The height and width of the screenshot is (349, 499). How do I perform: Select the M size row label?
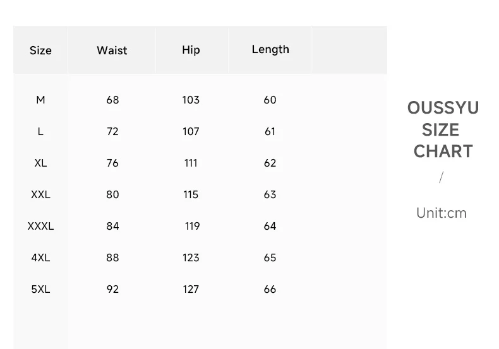[x=40, y=100]
